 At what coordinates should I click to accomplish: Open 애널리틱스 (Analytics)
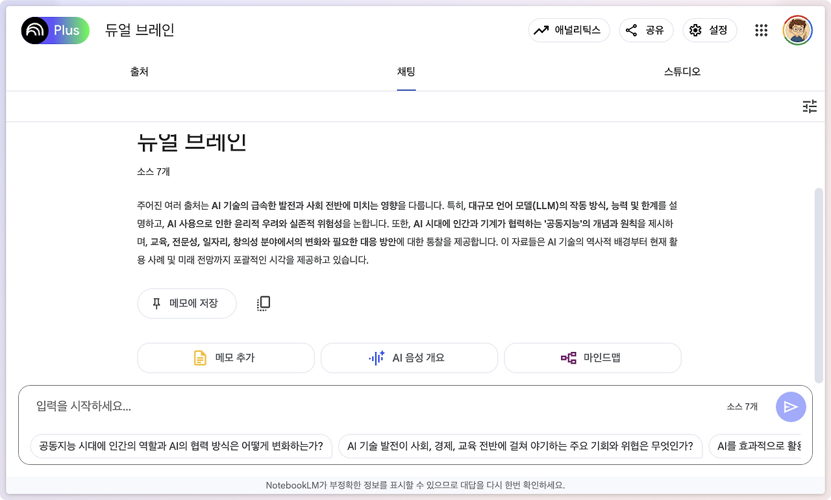[x=569, y=31]
